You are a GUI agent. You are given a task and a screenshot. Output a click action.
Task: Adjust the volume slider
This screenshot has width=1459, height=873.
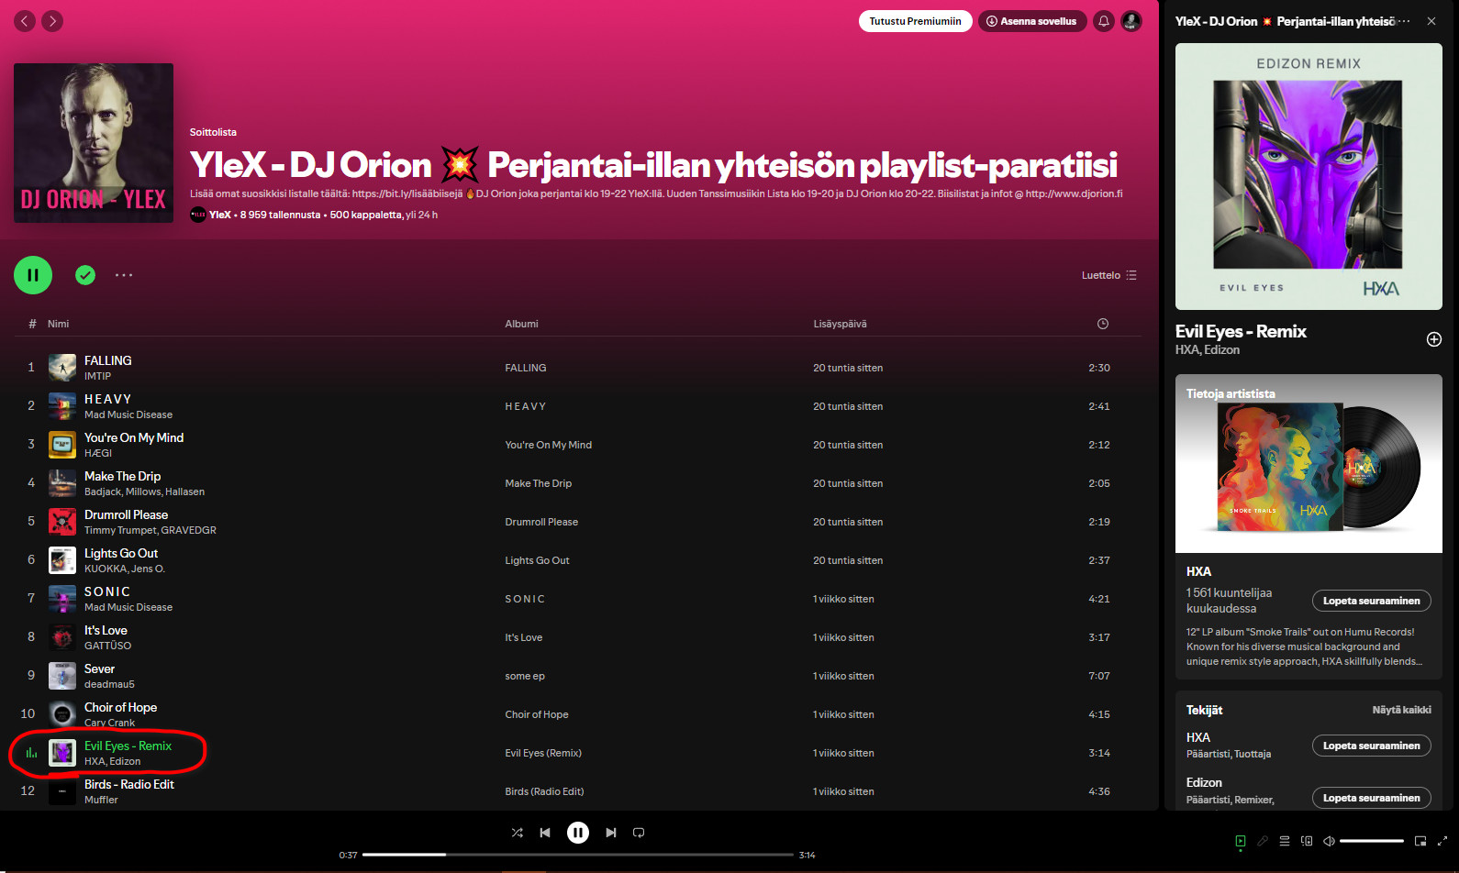pyautogui.click(x=1372, y=841)
